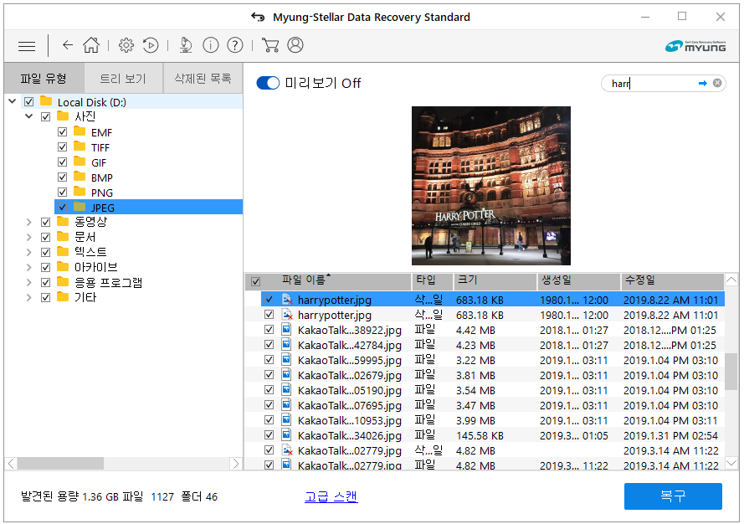The width and height of the screenshot is (744, 524).
Task: Expand the 응용 프로그램 folder node
Action: [x=29, y=282]
